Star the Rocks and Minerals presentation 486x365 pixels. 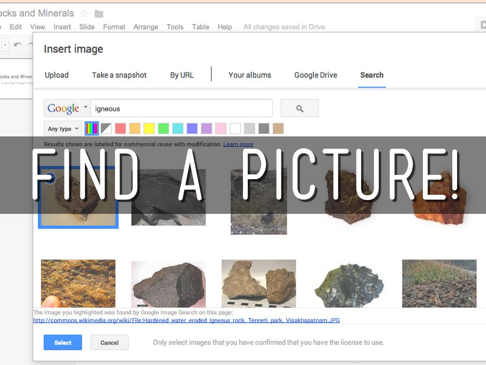tap(84, 13)
